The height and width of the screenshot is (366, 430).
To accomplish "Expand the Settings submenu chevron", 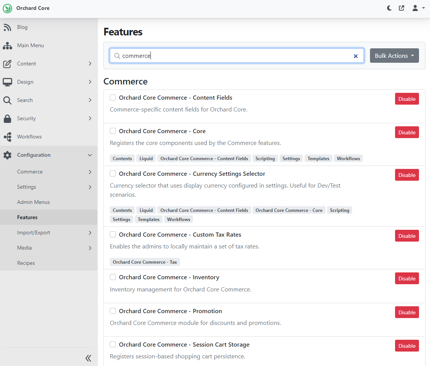I will click(x=90, y=187).
